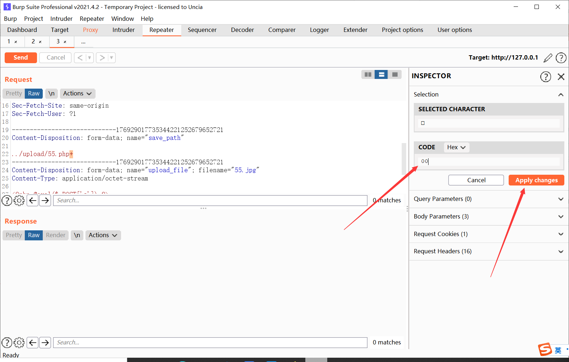
Task: Switch request view to Raw
Action: pos(34,93)
